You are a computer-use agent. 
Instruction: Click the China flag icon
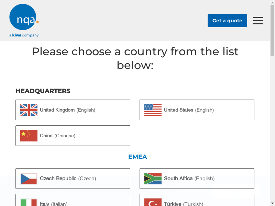click(29, 136)
